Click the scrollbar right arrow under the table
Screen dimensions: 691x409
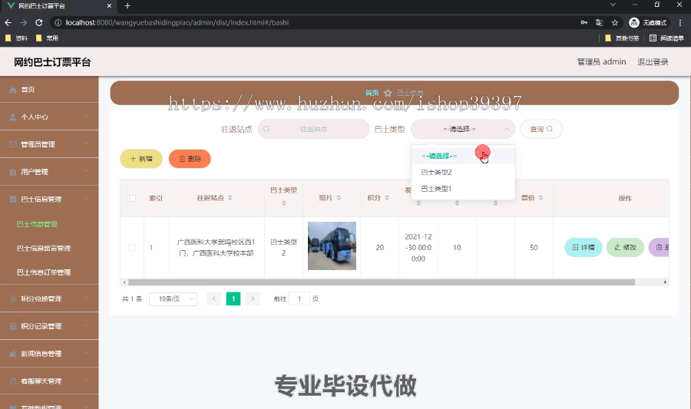coord(666,282)
